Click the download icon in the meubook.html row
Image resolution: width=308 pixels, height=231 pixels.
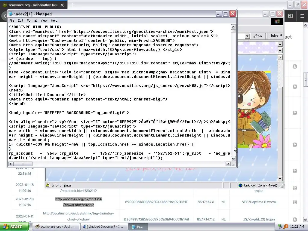[x=295, y=188]
